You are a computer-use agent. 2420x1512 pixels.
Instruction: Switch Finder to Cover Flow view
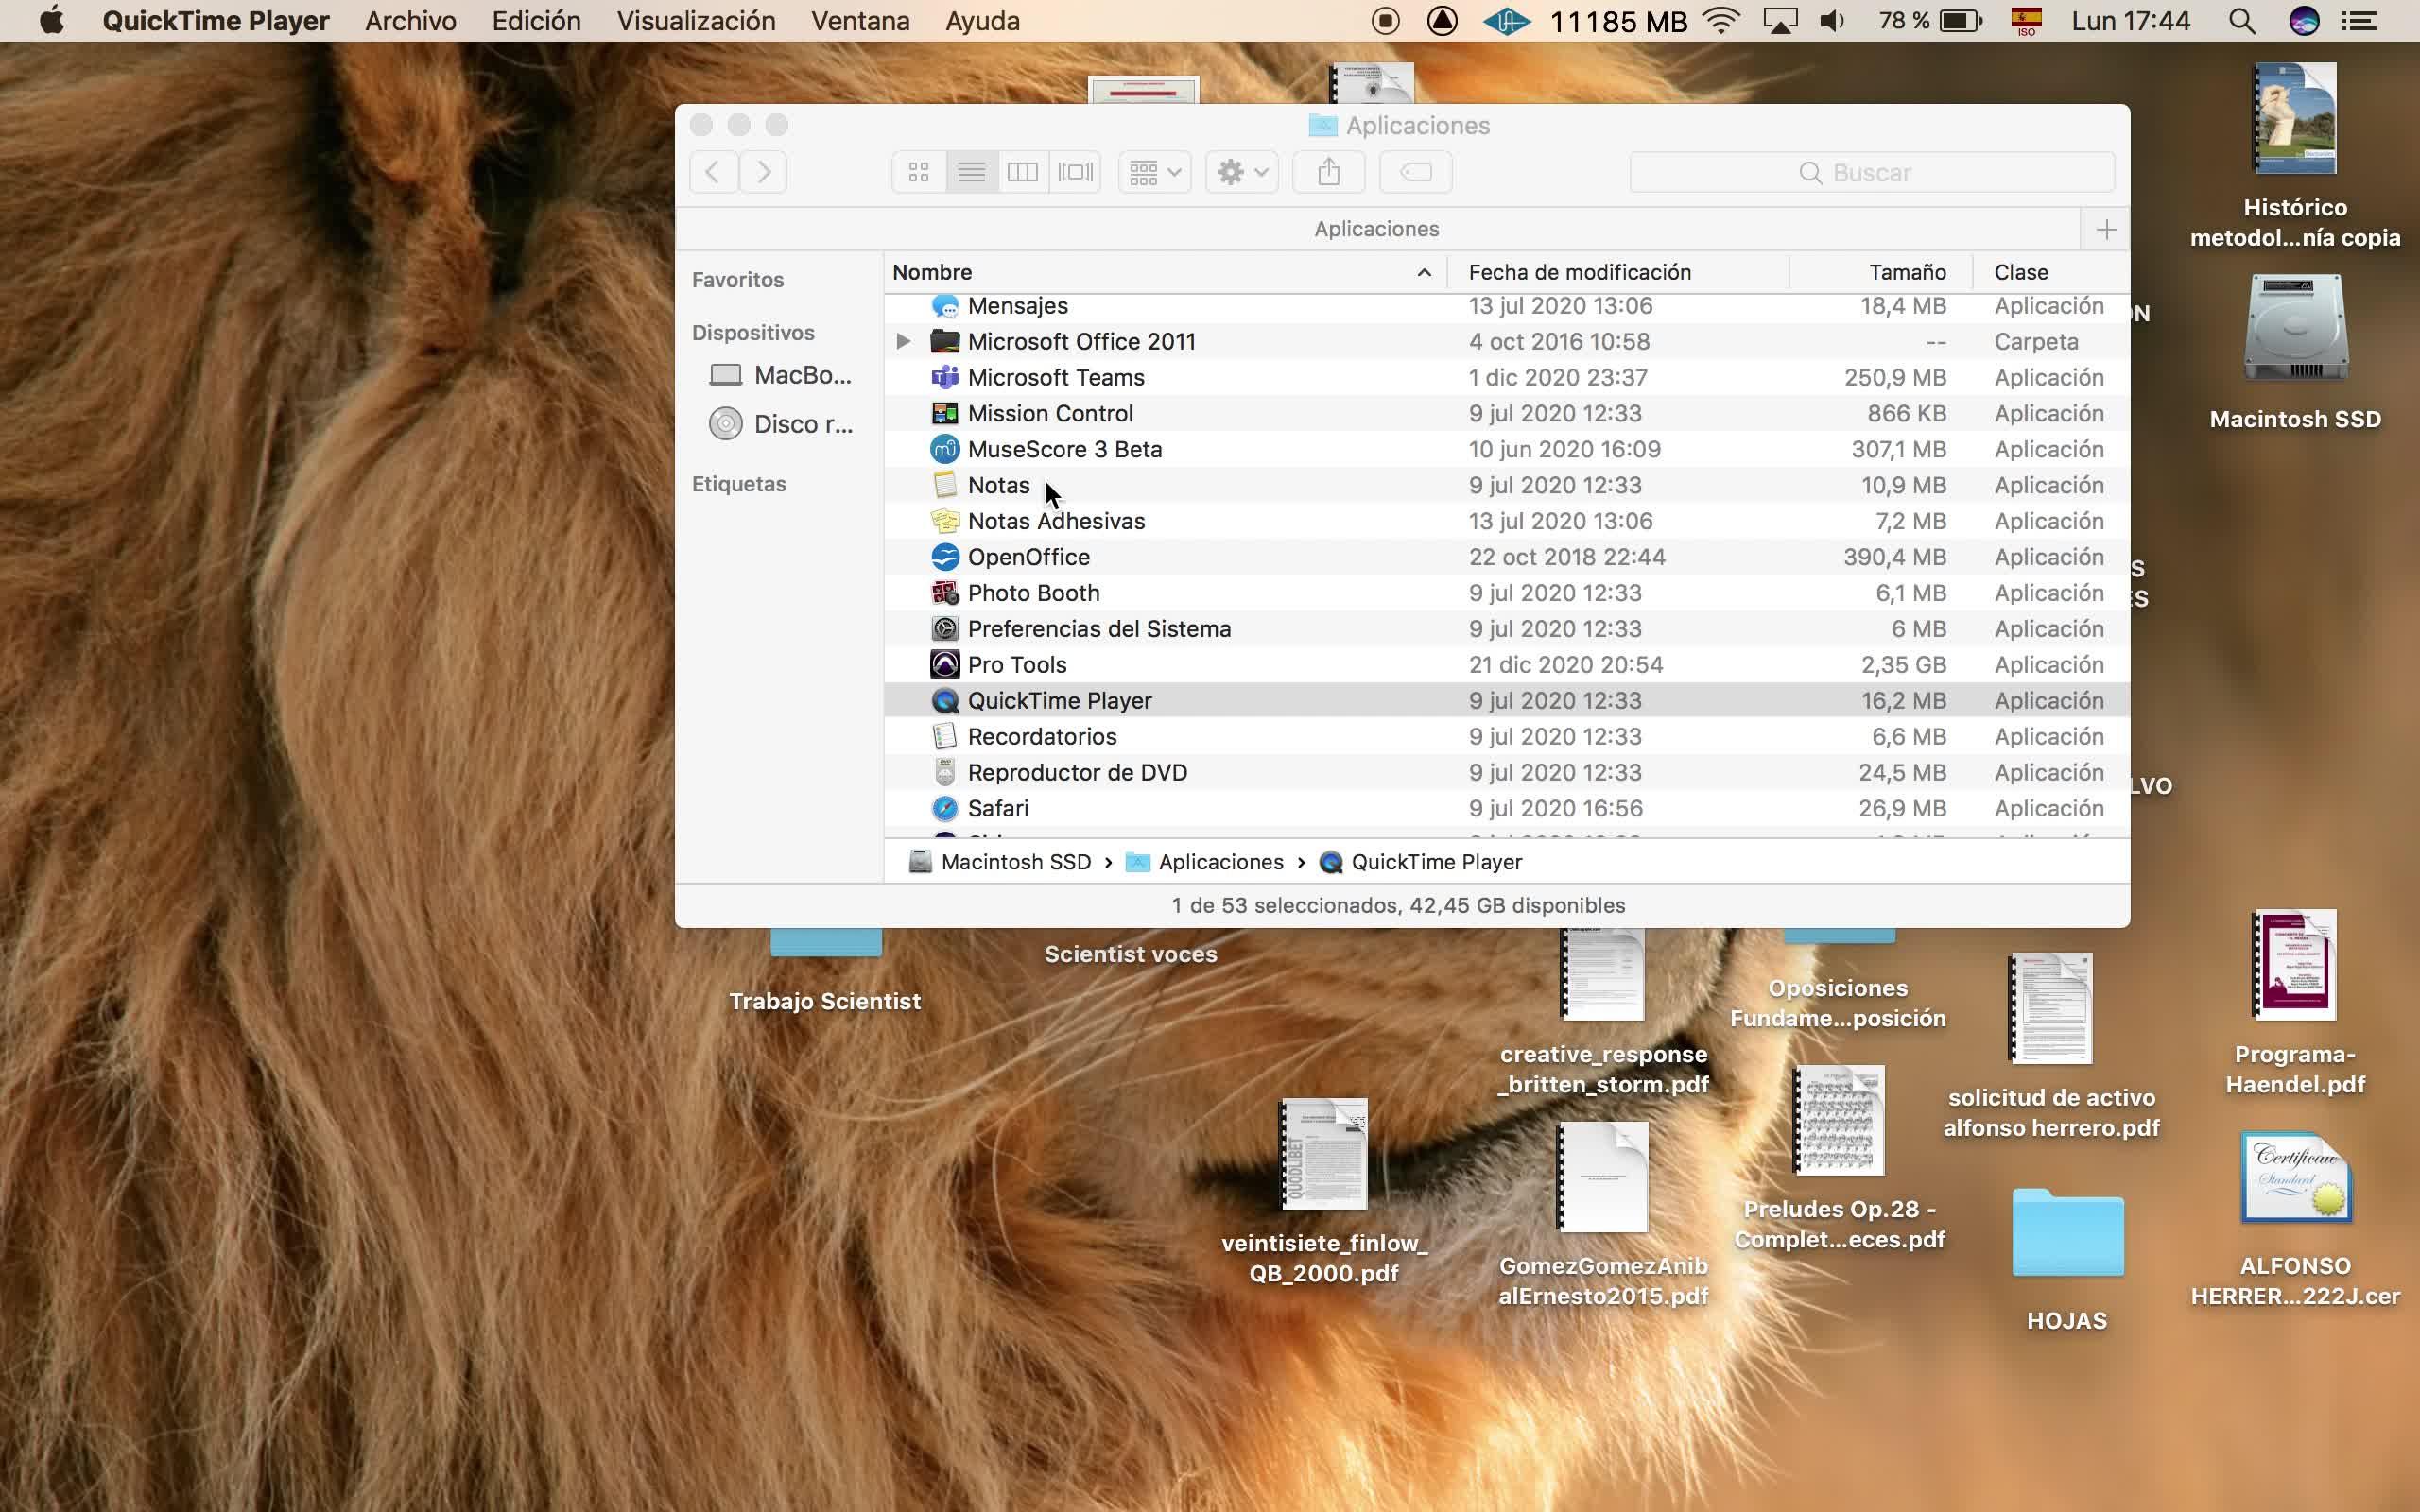tap(1075, 173)
